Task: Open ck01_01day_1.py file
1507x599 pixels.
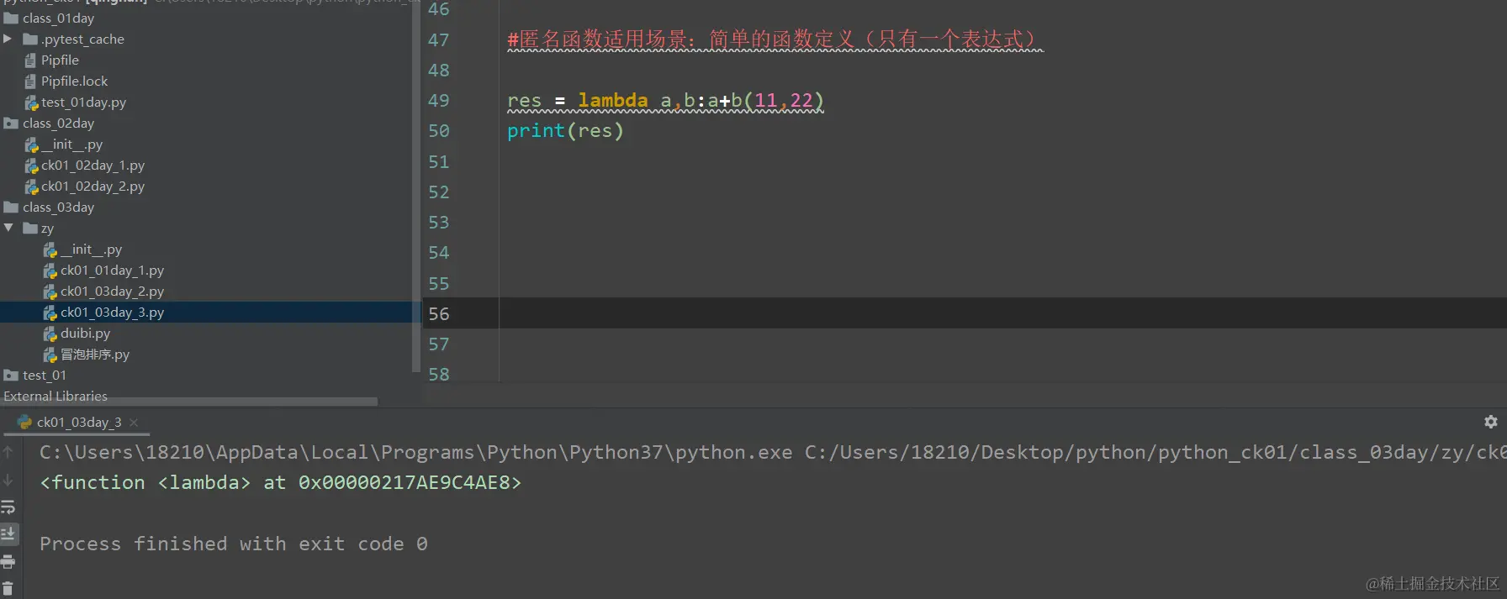Action: click(103, 270)
